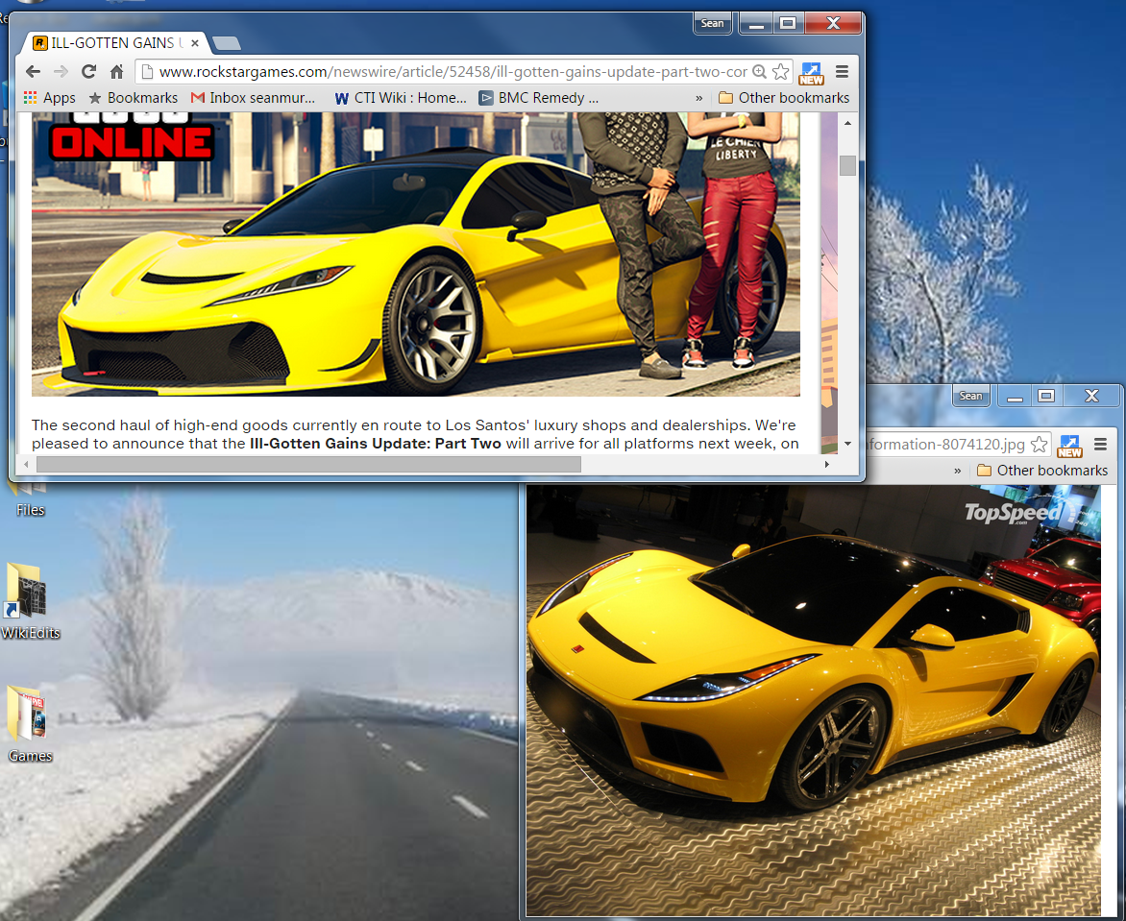Open Other bookmarks folder in front window
1126x921 pixels.
click(784, 98)
